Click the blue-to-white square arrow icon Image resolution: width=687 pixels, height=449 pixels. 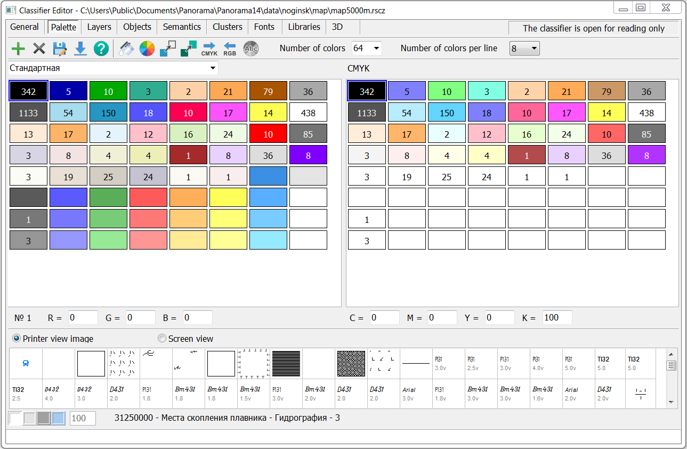168,49
